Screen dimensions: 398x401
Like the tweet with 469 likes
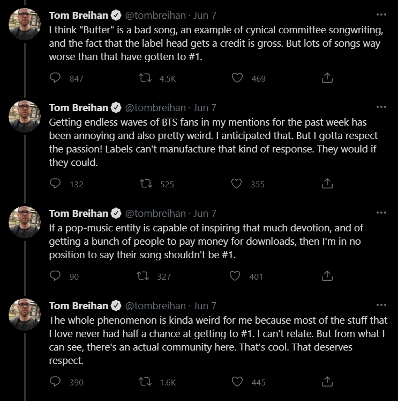click(237, 78)
